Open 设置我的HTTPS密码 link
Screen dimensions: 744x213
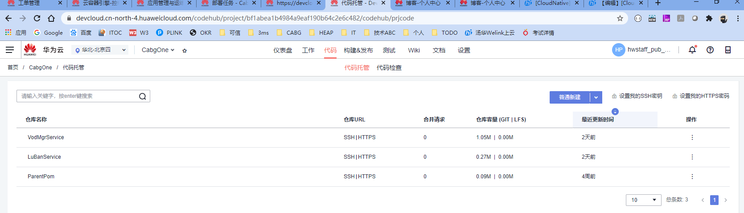tap(701, 96)
